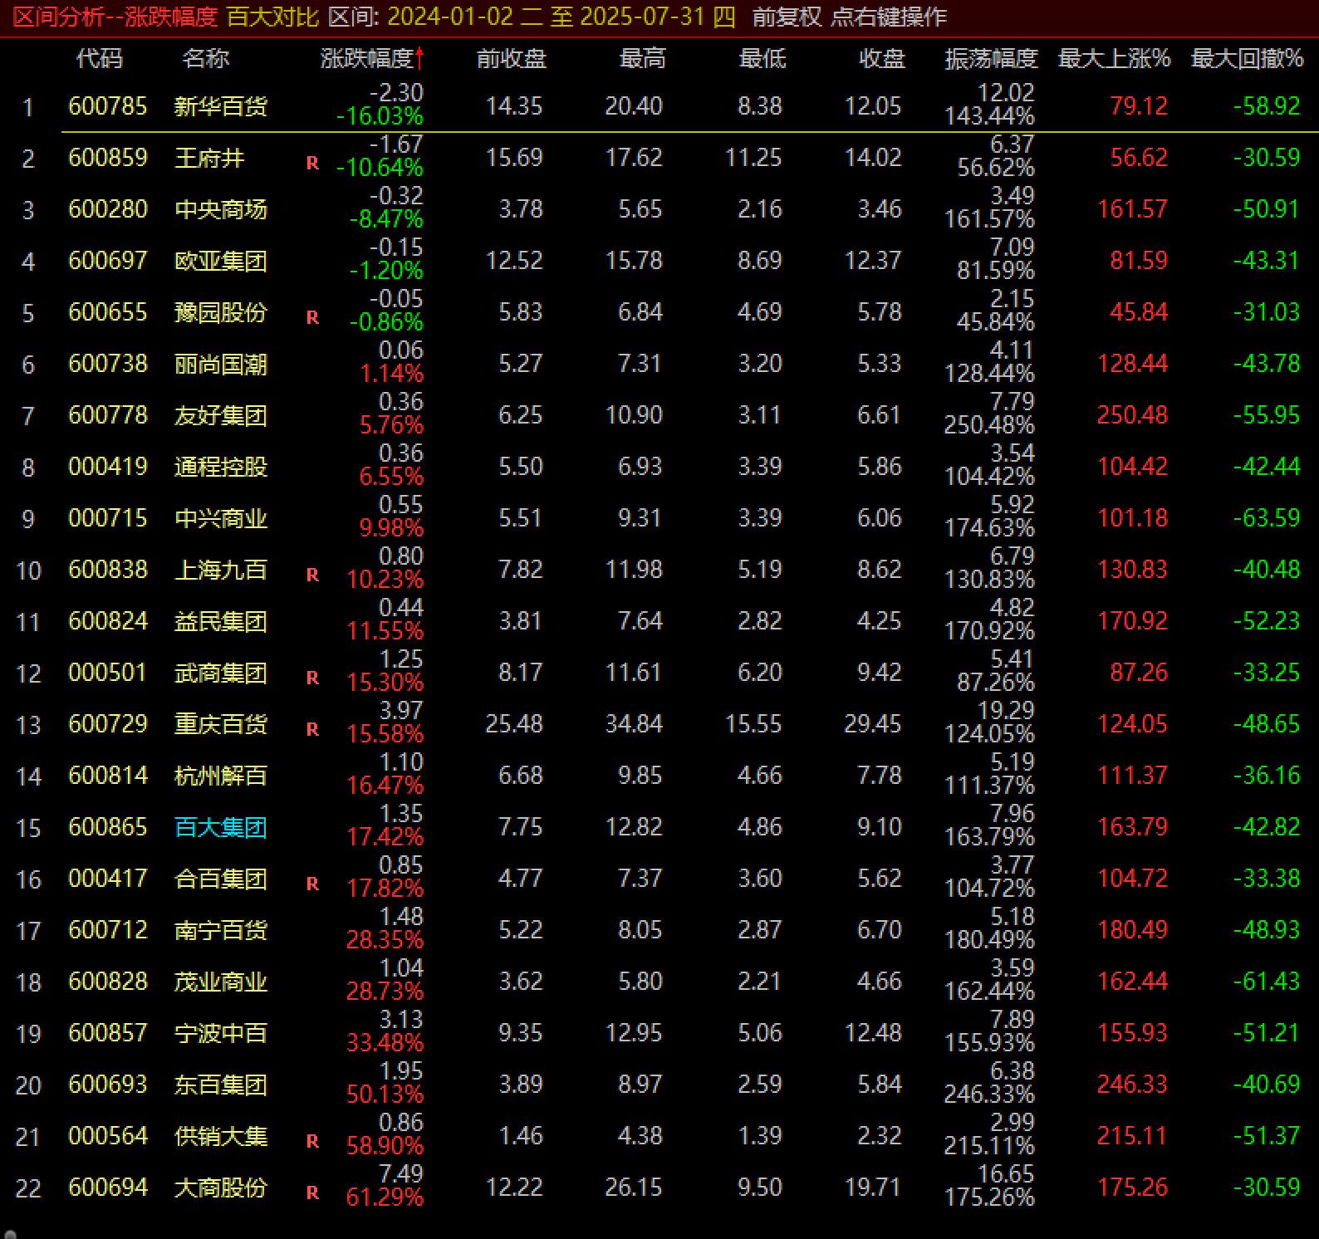The image size is (1319, 1239).
Task: Click the 最高 column header
Action: [642, 58]
